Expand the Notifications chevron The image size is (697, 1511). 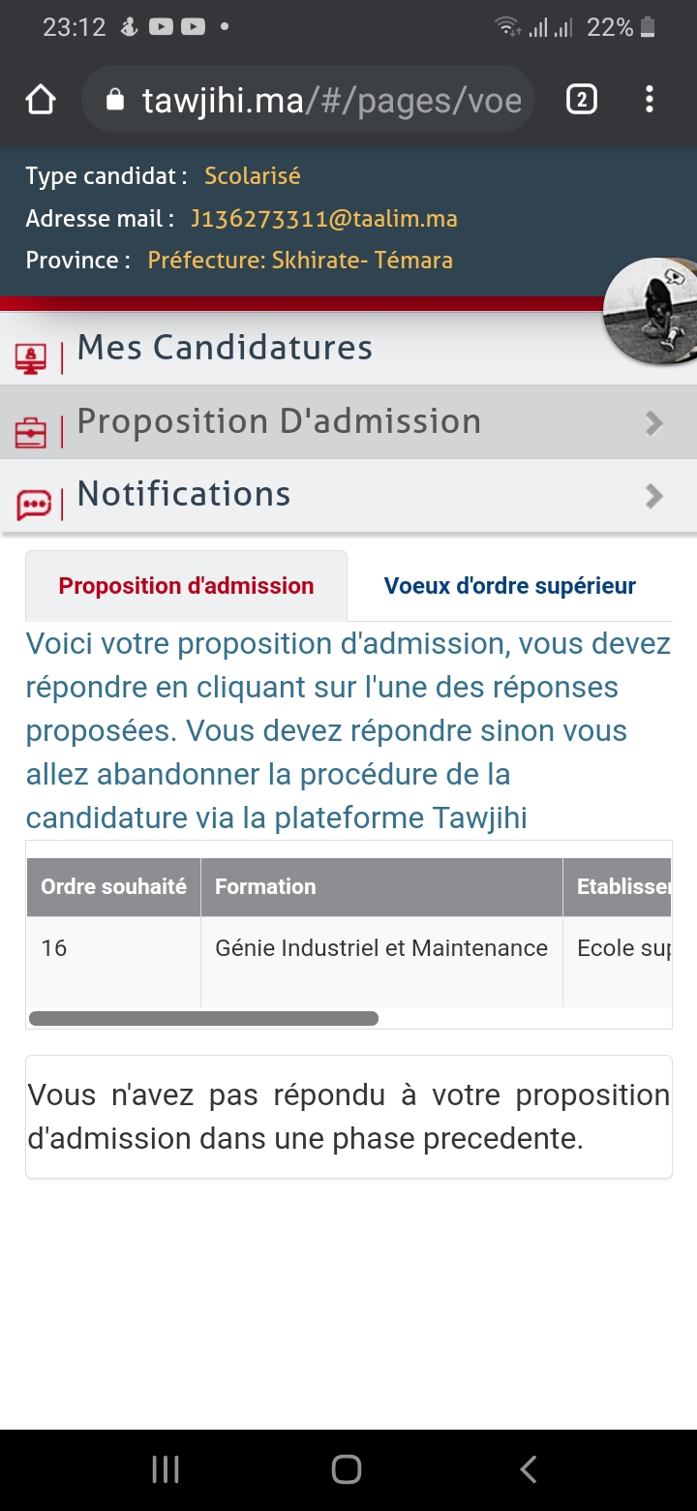[x=654, y=497]
